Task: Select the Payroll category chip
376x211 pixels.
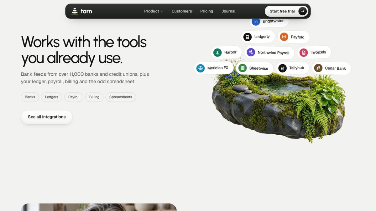Action: pyautogui.click(x=74, y=97)
